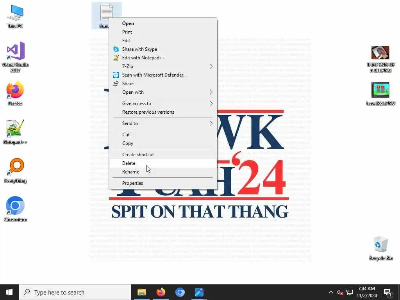400x300 pixels.
Task: Select THAT SON OF A BIT.PNG file
Action: [x=380, y=59]
